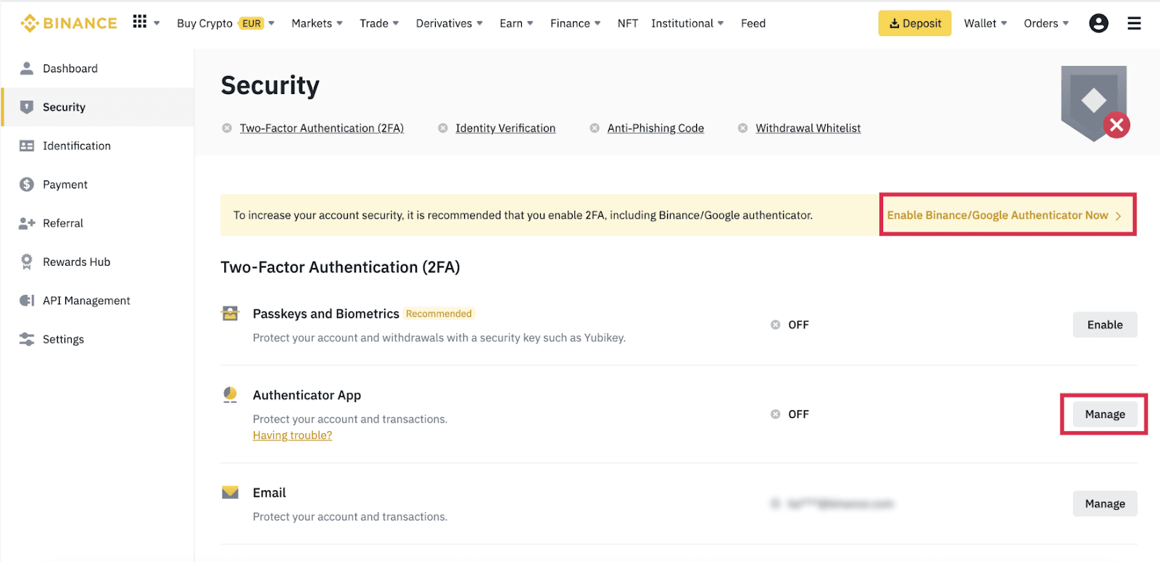Open the hamburger menu icon
The height and width of the screenshot is (562, 1160).
[x=1134, y=23]
